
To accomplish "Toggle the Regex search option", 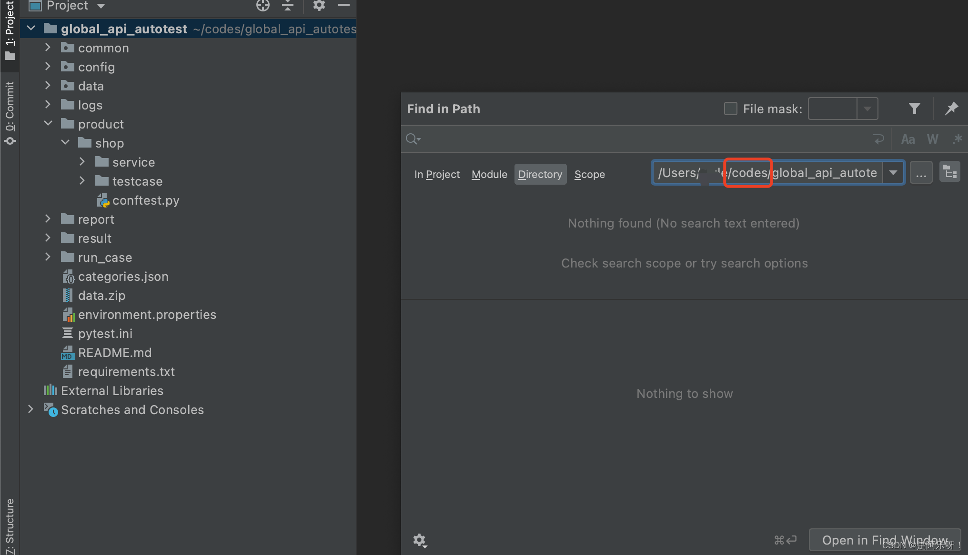I will pyautogui.click(x=957, y=139).
